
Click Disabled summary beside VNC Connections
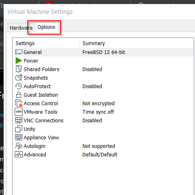click(x=92, y=121)
